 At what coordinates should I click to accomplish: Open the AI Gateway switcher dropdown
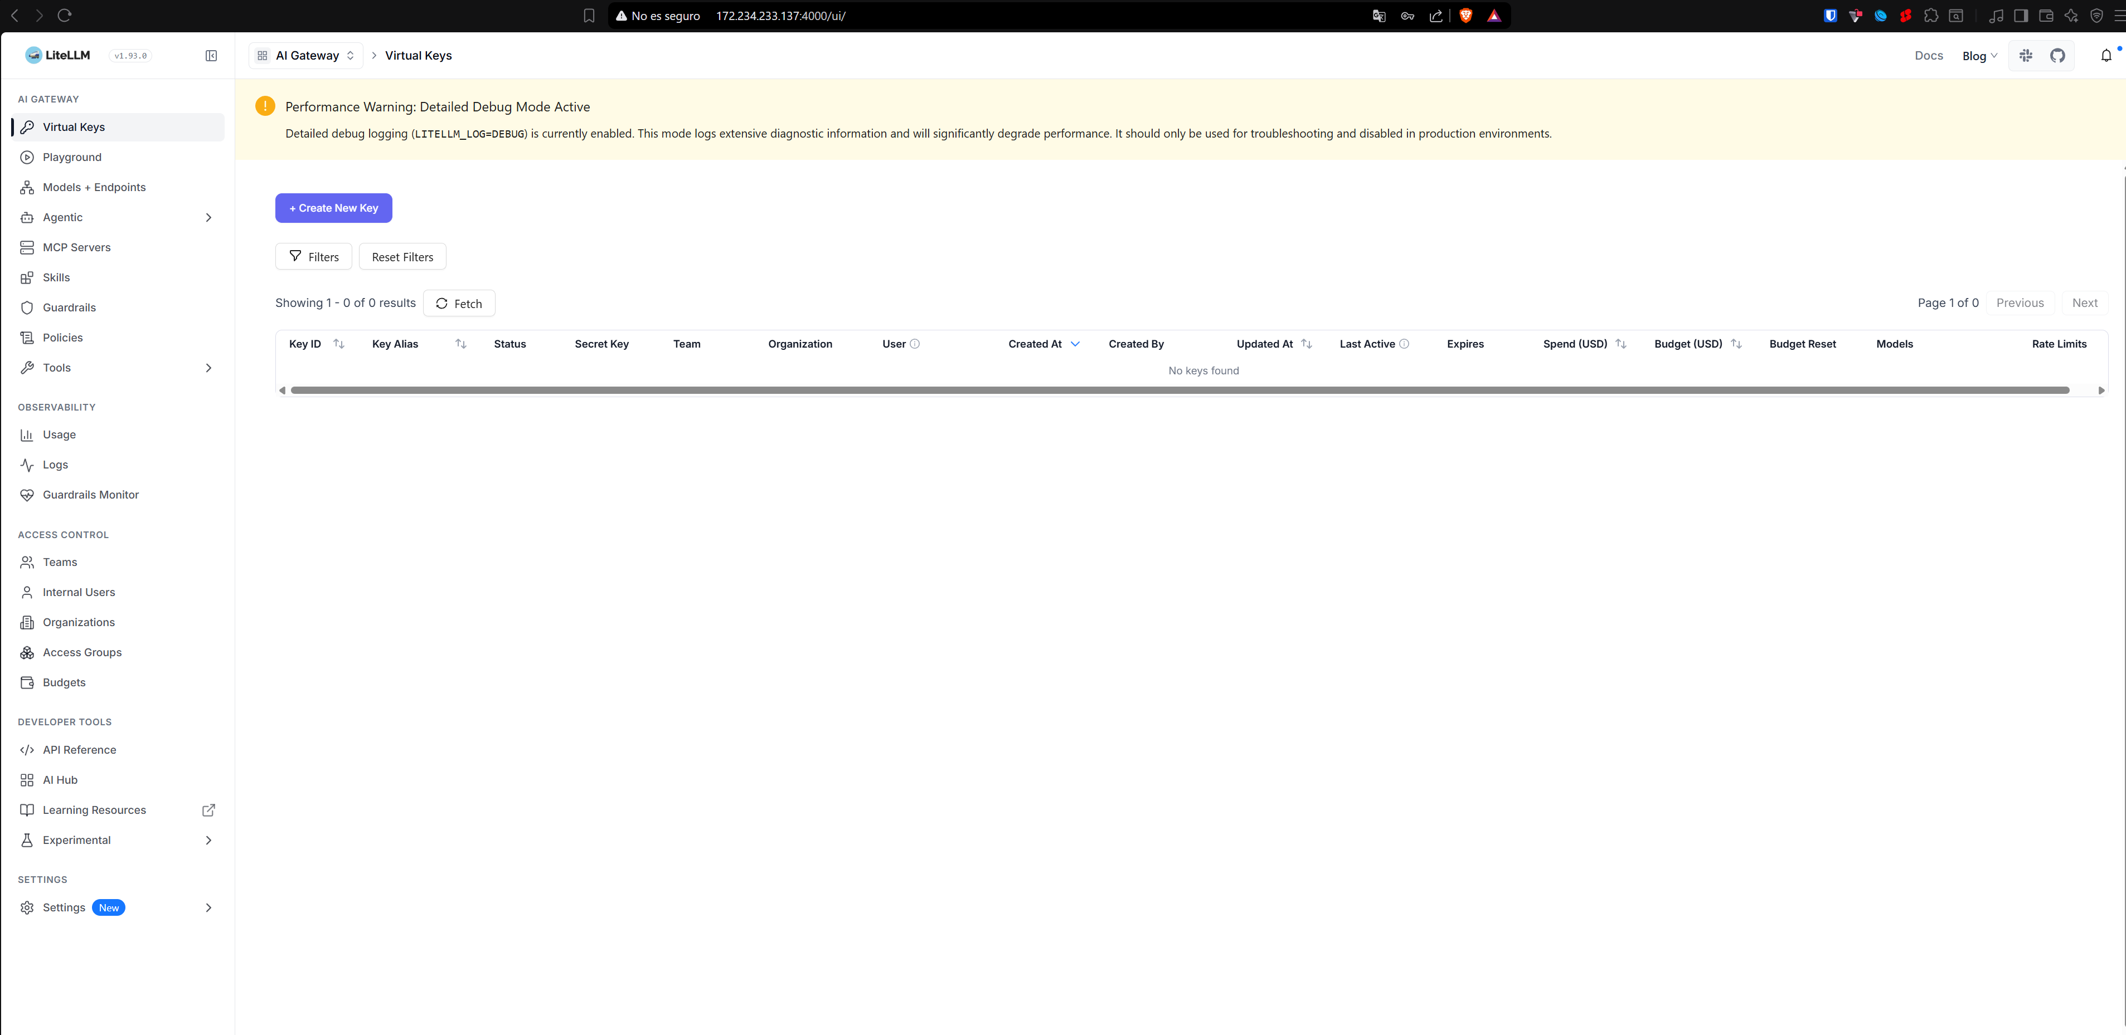306,56
